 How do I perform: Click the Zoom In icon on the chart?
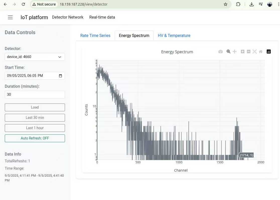243,52
